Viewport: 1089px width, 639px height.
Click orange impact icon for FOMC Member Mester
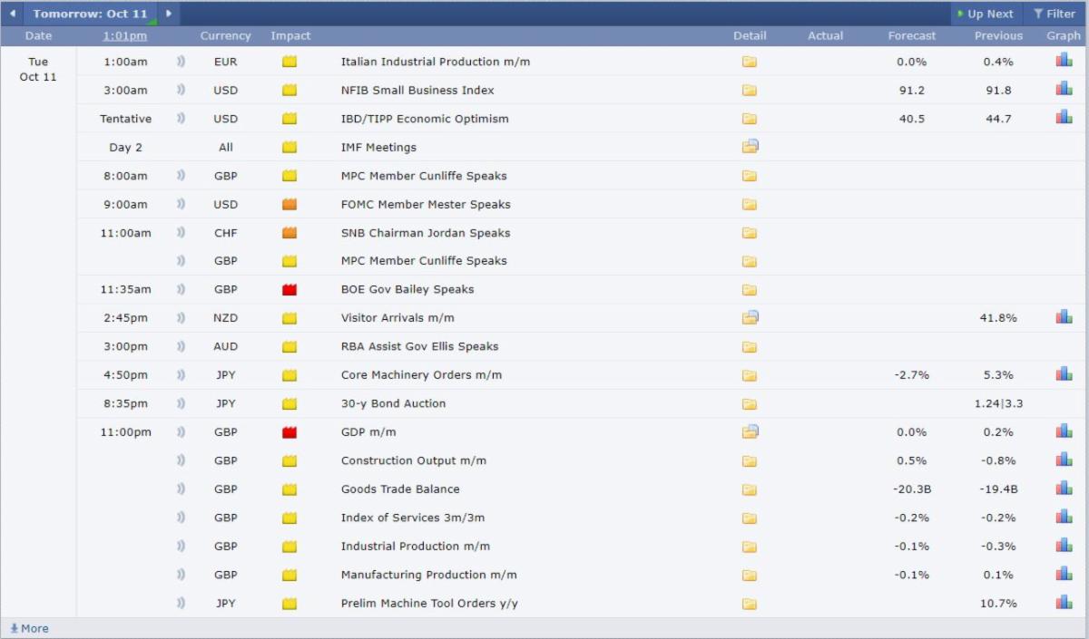coord(289,205)
